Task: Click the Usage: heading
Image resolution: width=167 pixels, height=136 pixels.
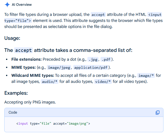Action: point(12,38)
